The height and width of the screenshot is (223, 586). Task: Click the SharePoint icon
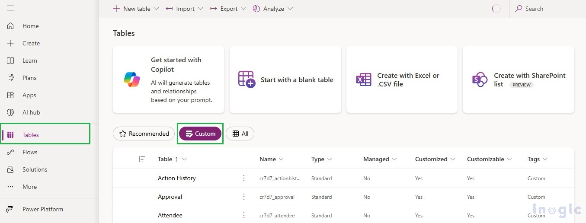coord(480,80)
